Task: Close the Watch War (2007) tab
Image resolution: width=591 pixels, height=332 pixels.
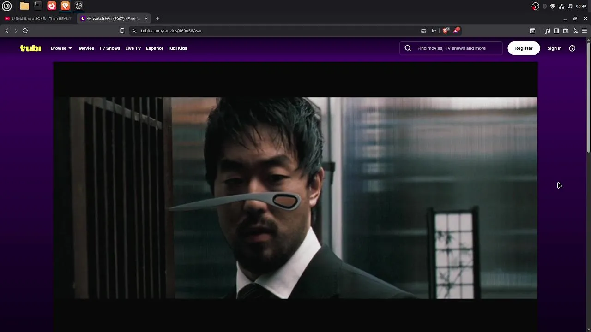Action: [146, 18]
